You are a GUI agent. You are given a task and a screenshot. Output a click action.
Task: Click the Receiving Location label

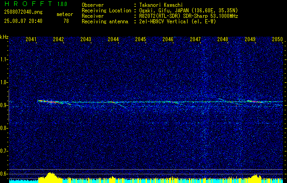106,11
